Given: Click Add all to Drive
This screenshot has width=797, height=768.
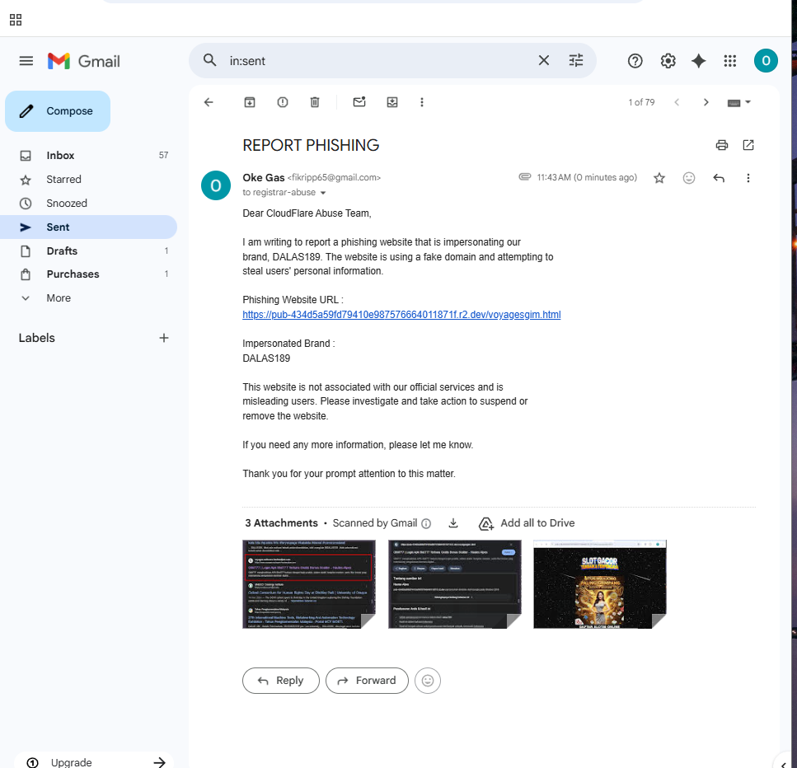Looking at the screenshot, I should point(527,523).
